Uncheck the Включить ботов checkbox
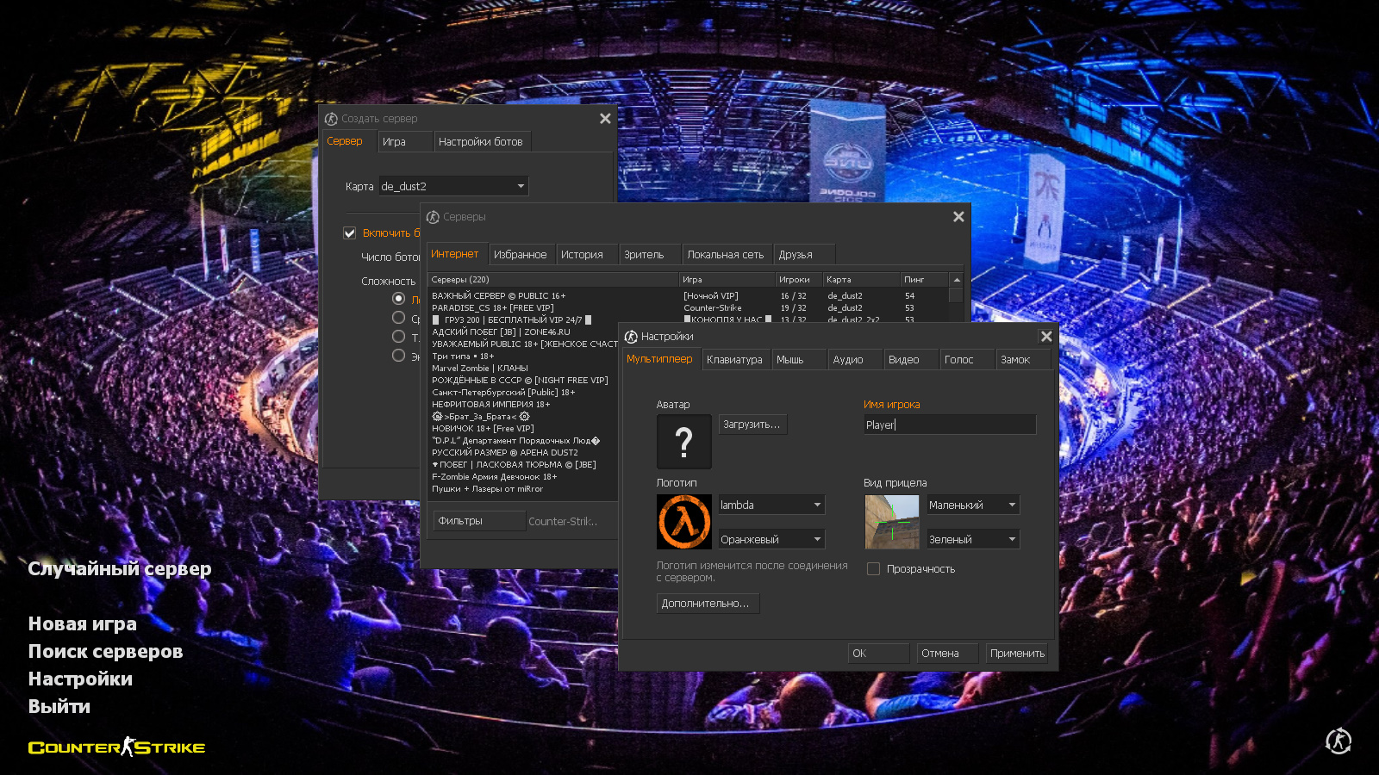1379x775 pixels. point(350,232)
